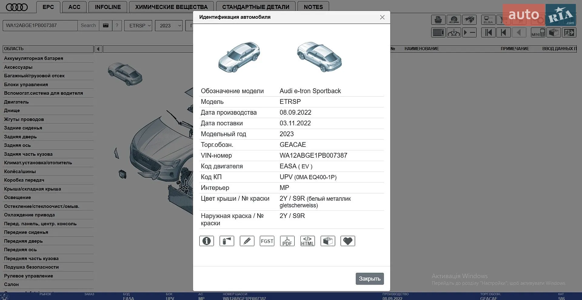Select Колёса/шины in the area list
Viewport: 582px width, 300px height.
pos(48,171)
